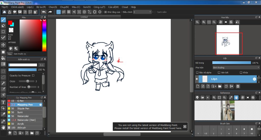Open snap settings gear on toolbar
261x140 pixels.
tap(100, 12)
